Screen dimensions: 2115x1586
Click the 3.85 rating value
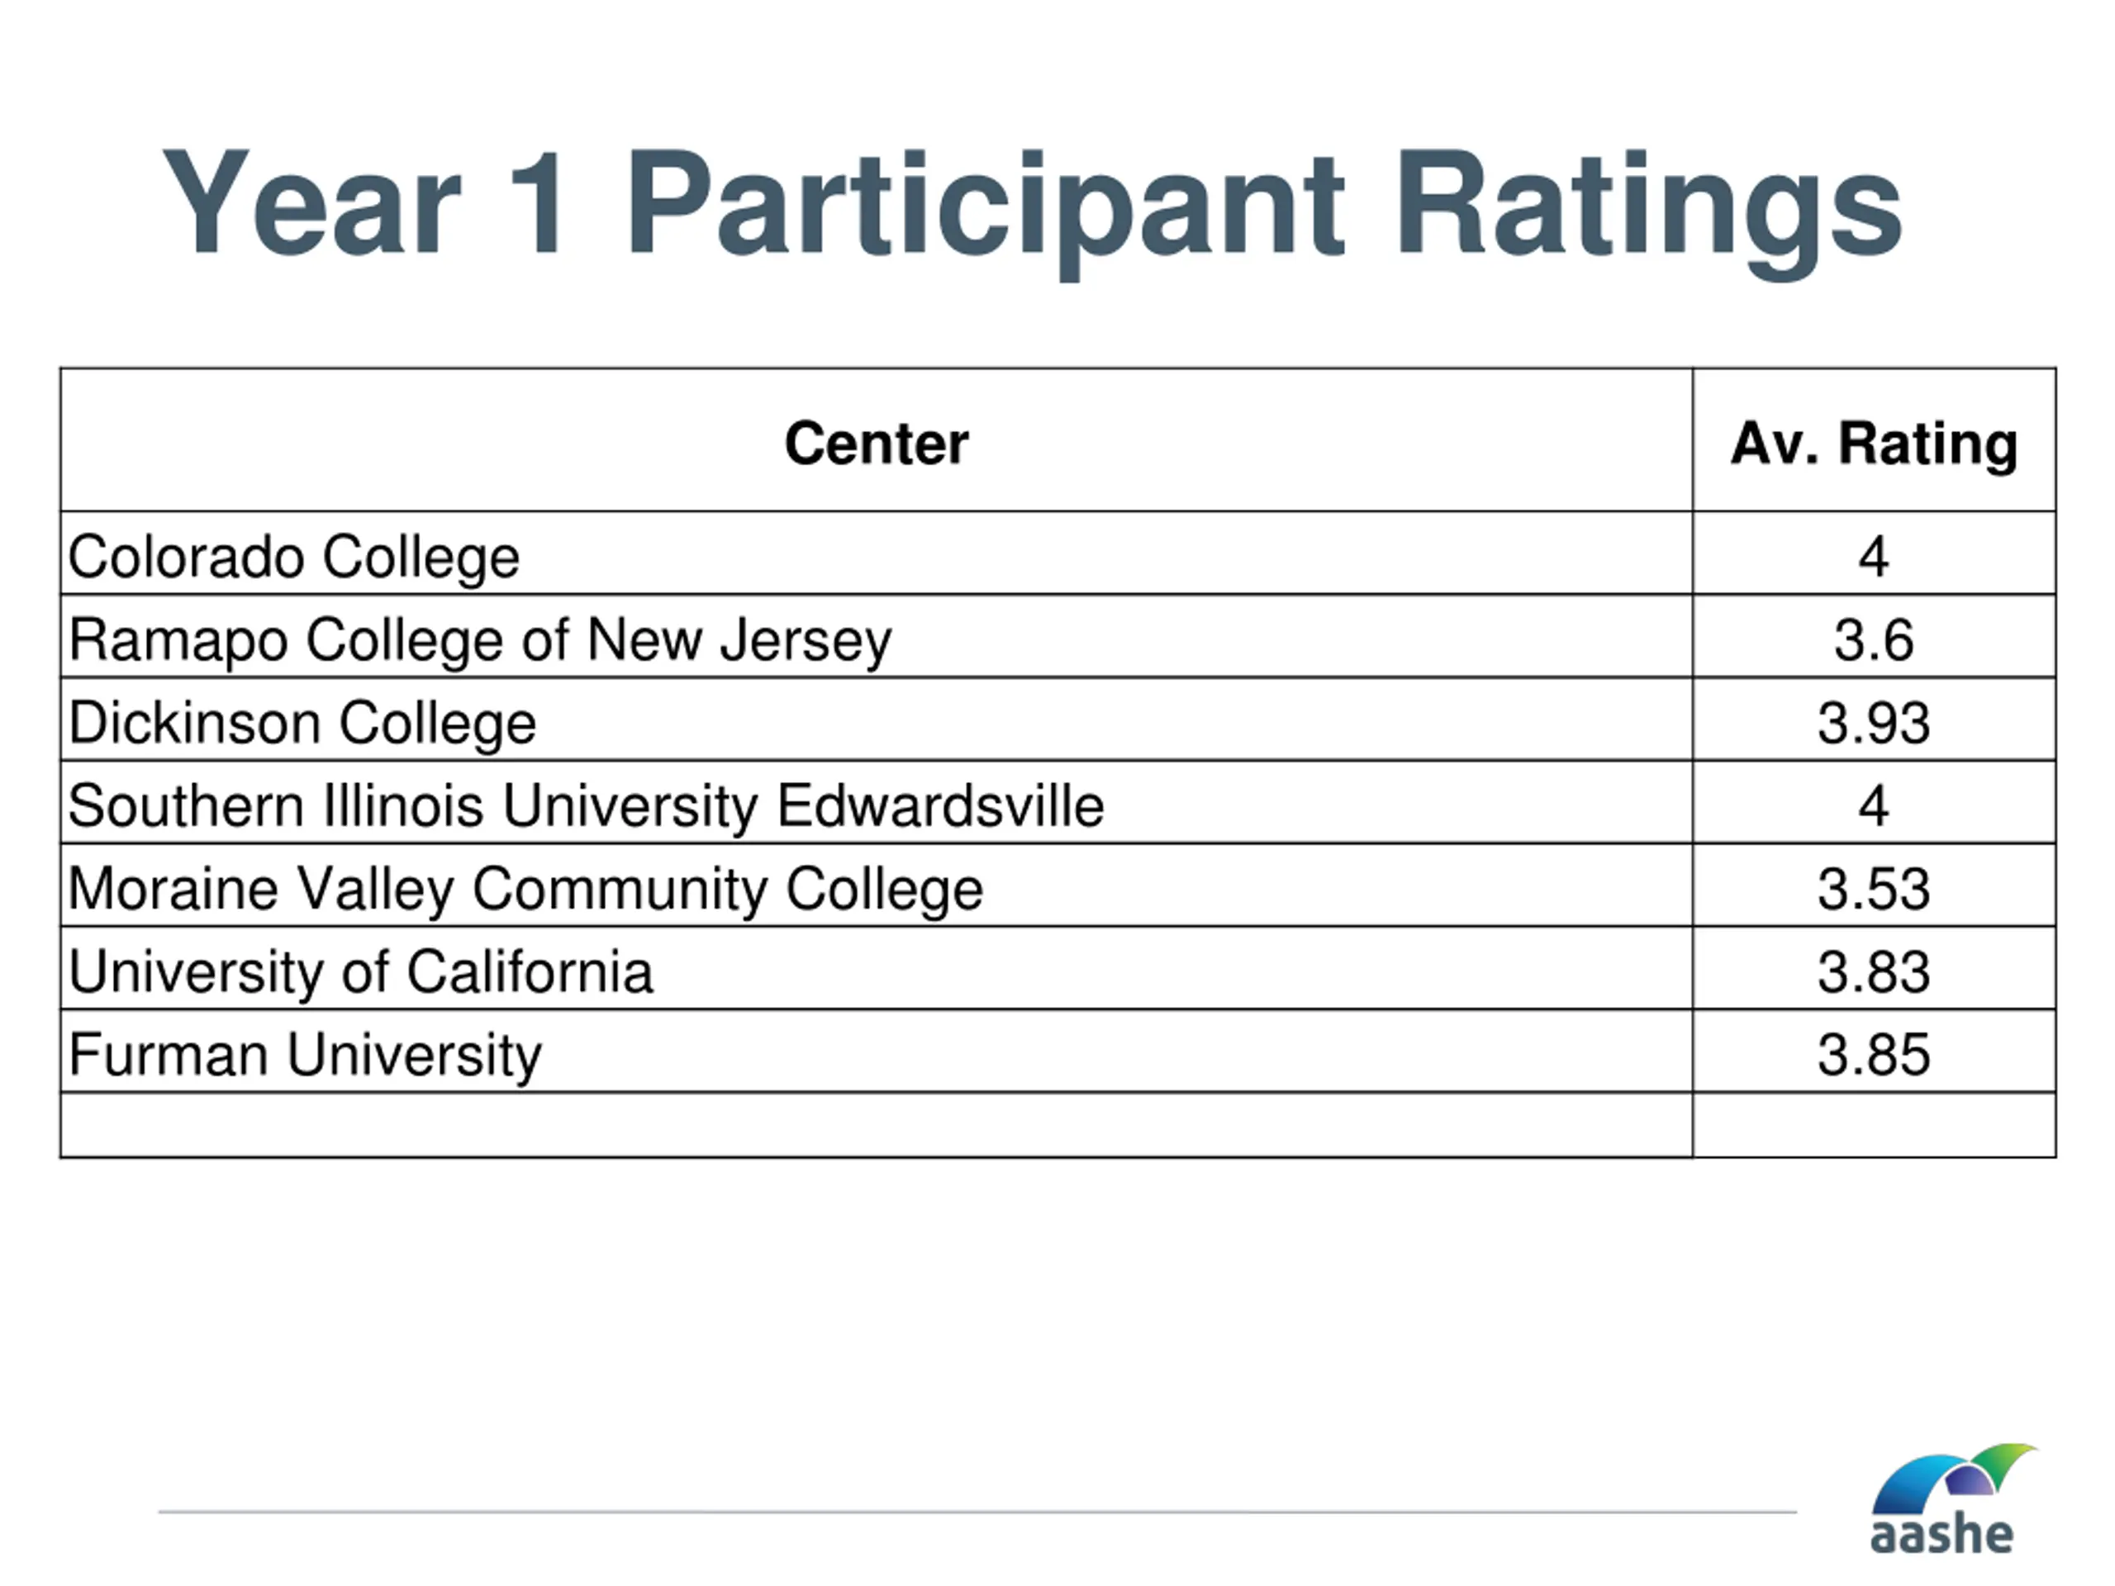pyautogui.click(x=1873, y=1055)
